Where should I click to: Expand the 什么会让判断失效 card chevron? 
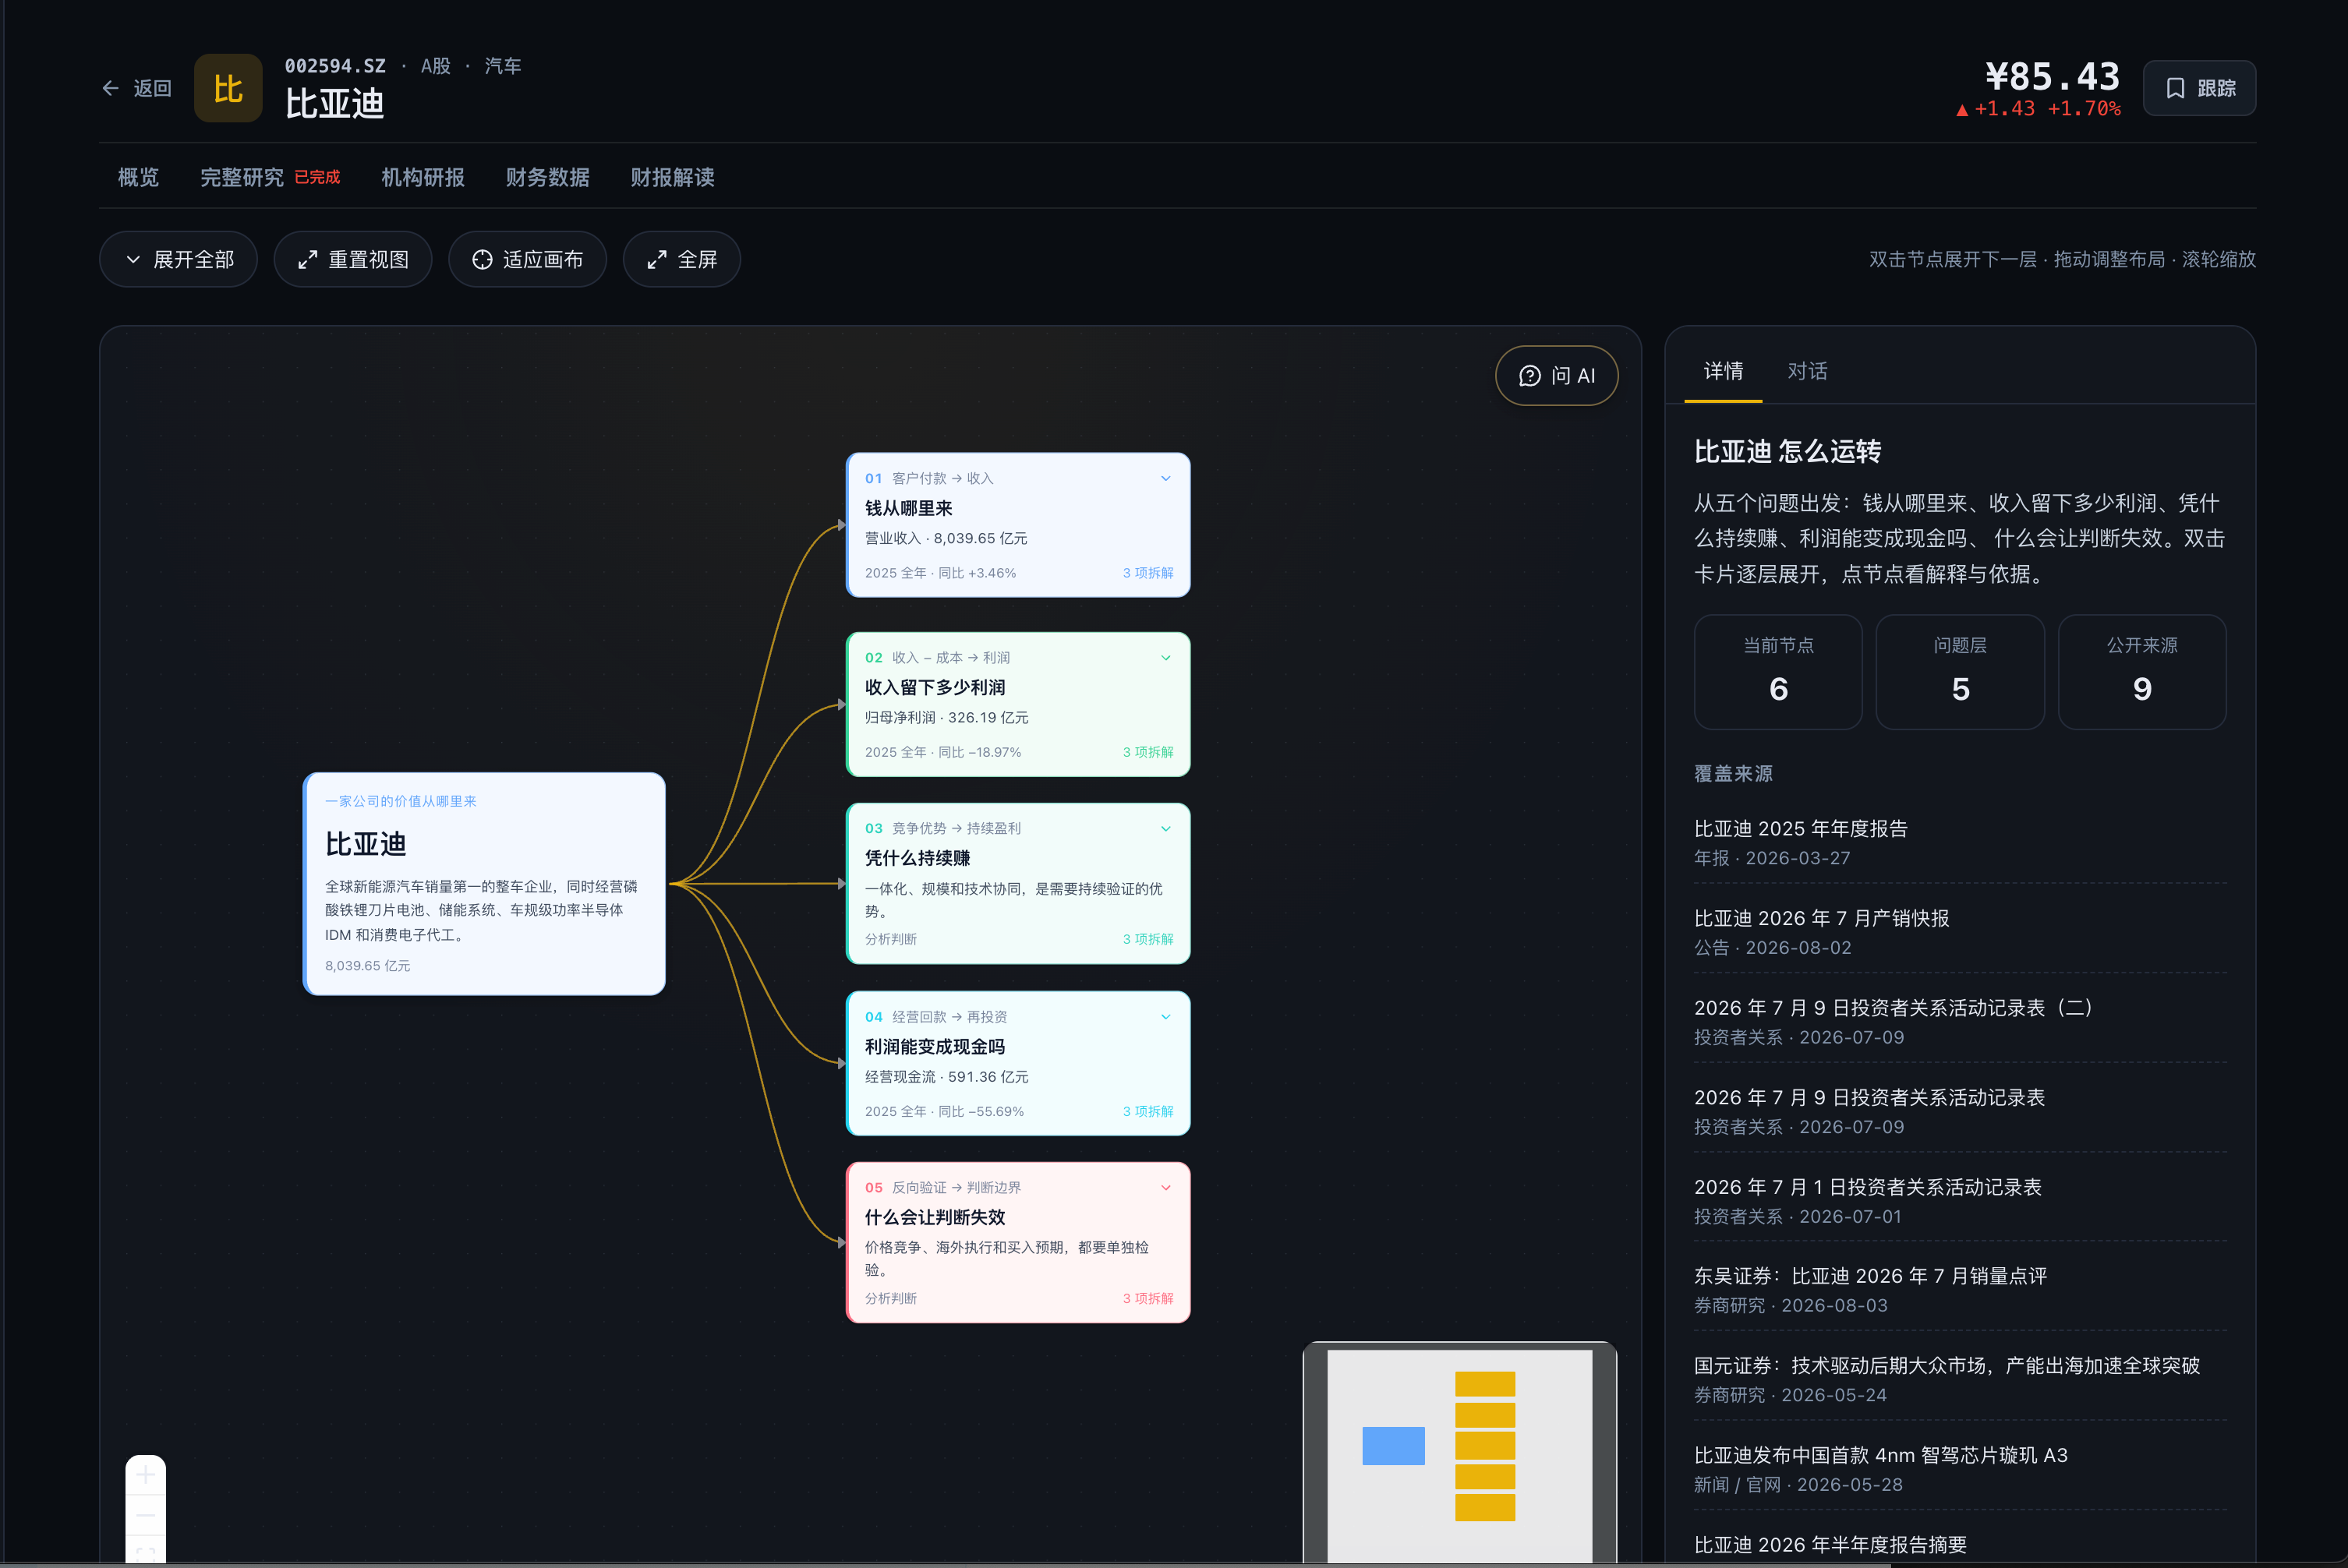tap(1165, 1187)
